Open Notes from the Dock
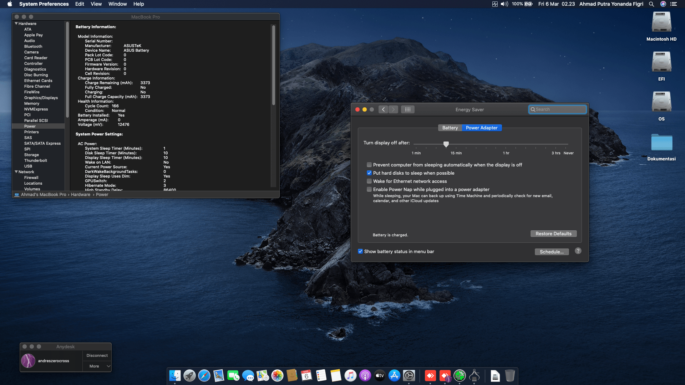685x385 pixels. point(336,375)
